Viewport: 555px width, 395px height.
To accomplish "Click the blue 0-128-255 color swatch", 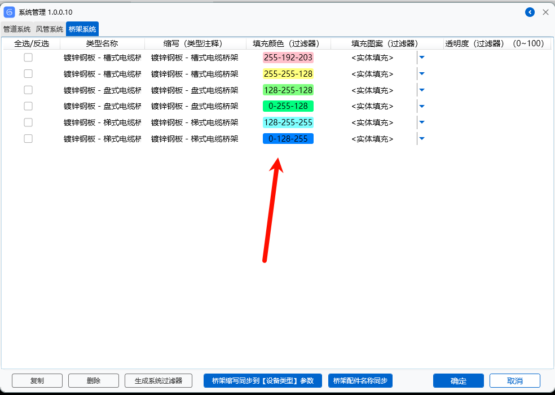I will click(x=288, y=139).
